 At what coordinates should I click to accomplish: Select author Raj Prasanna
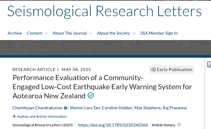[x=175, y=108]
